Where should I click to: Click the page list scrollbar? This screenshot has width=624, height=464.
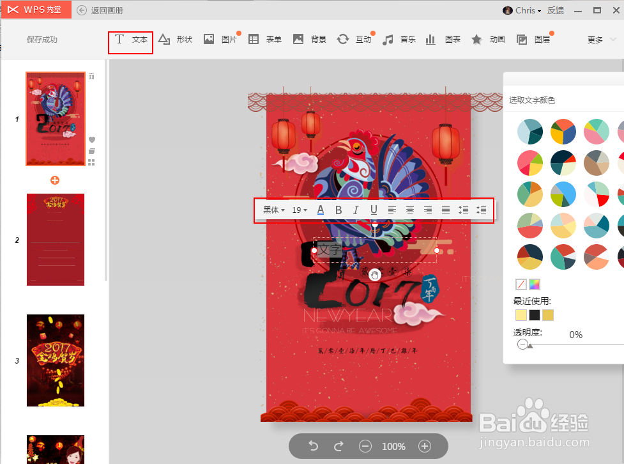coord(106,171)
